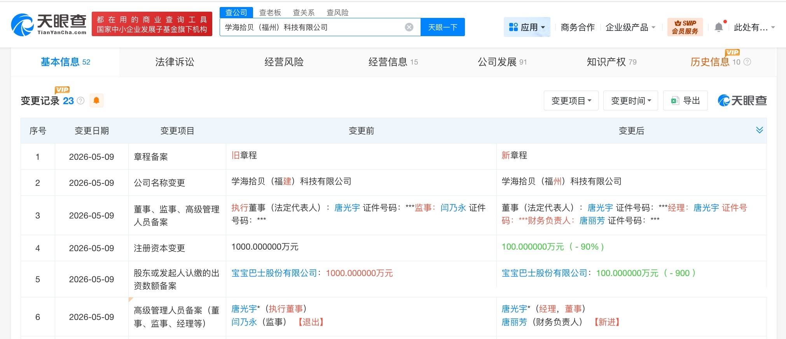Collapse table with double-chevron icon
The image size is (786, 339).
tap(759, 130)
